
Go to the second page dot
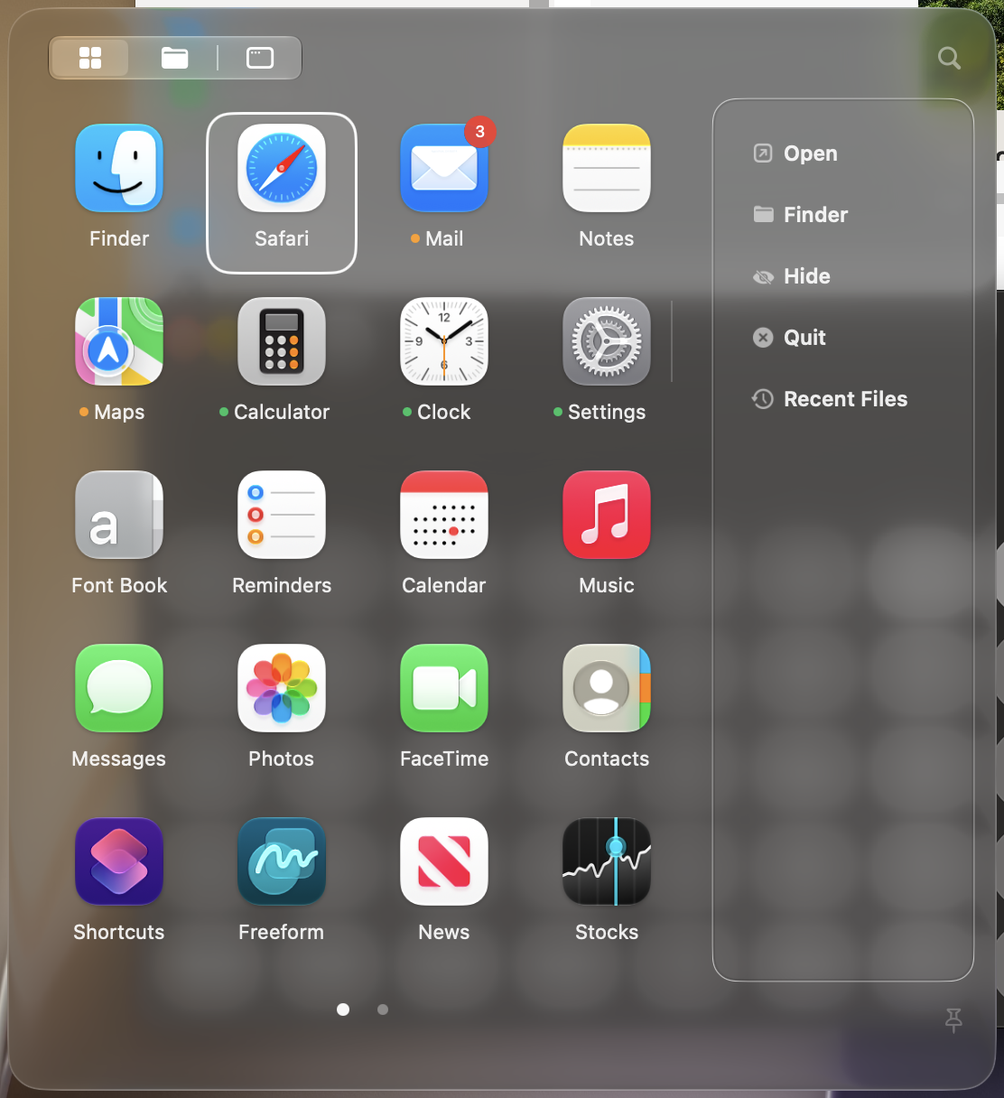[x=383, y=1010]
